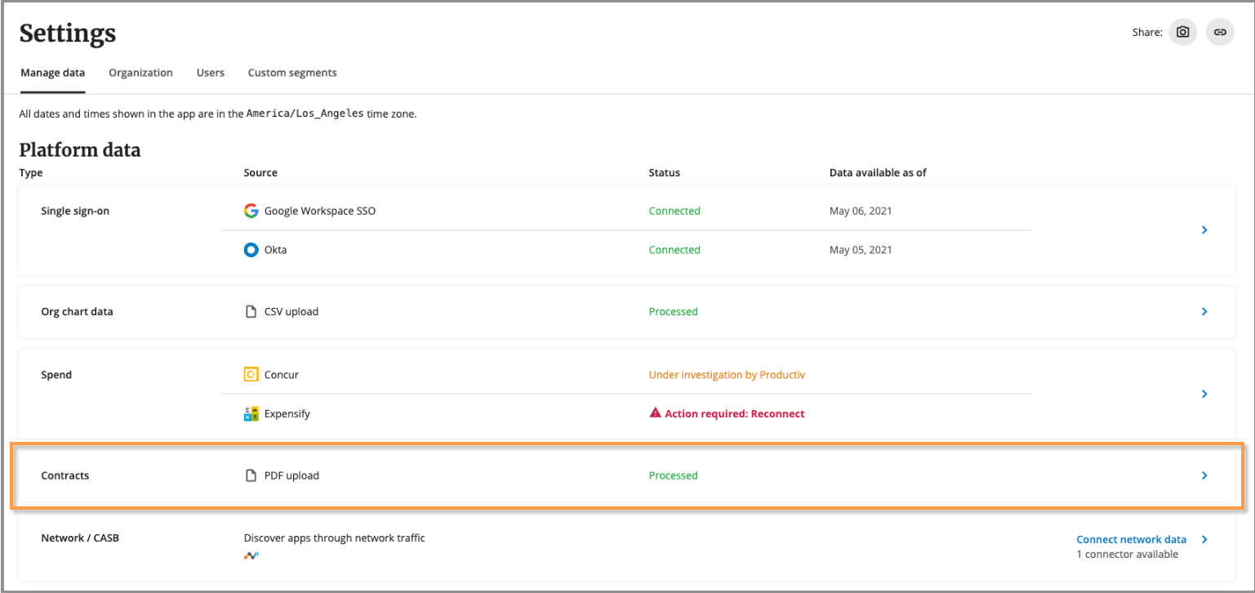Click the CSV upload file icon
Image resolution: width=1255 pixels, height=593 pixels.
click(251, 312)
